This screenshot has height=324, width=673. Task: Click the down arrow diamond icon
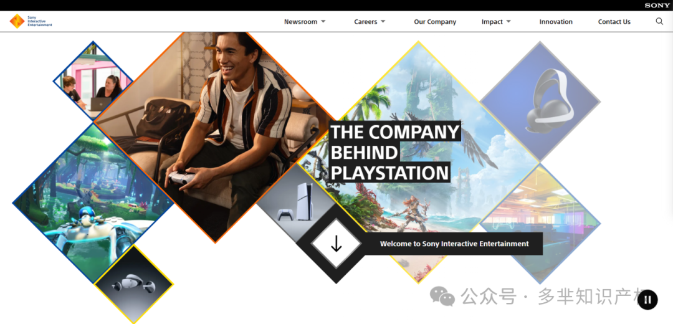click(336, 244)
